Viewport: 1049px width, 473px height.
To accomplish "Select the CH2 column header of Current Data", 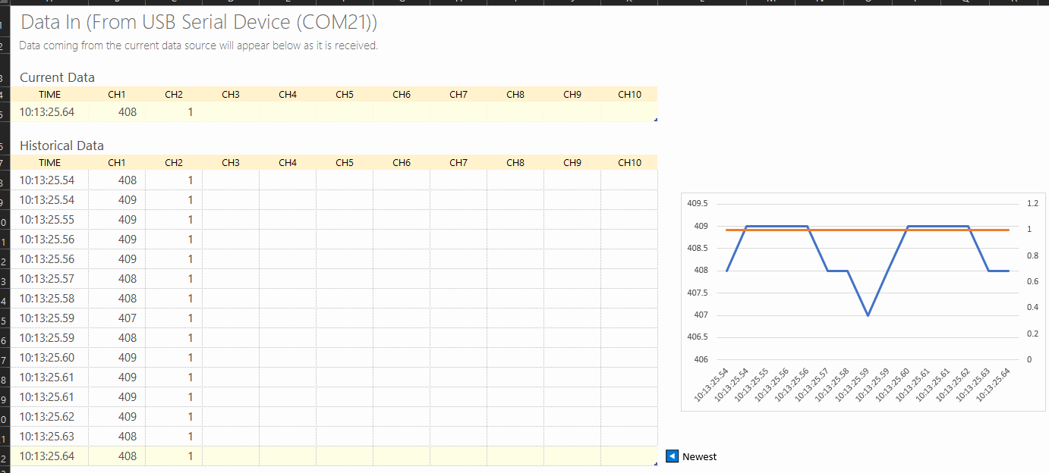I will click(x=173, y=94).
